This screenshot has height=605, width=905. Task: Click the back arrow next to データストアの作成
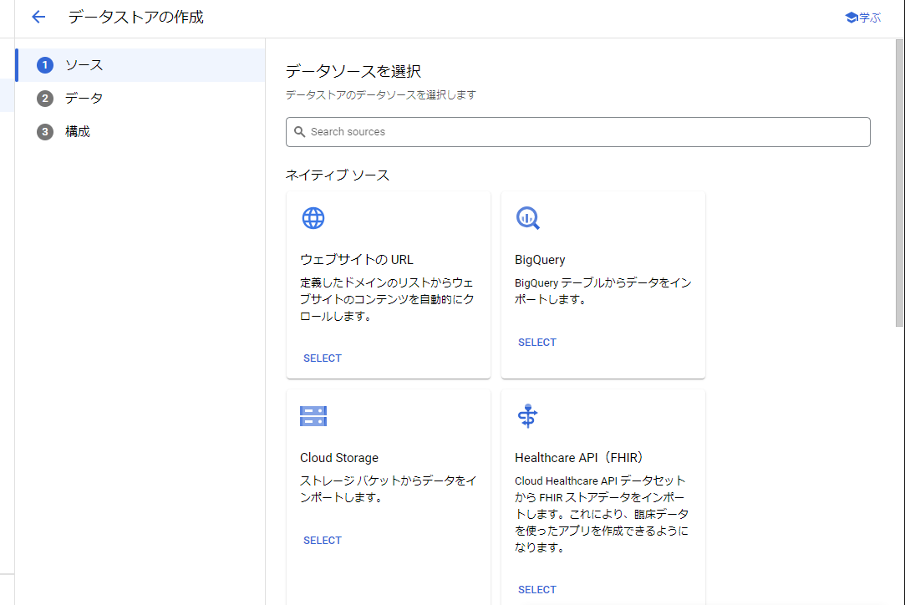38,17
